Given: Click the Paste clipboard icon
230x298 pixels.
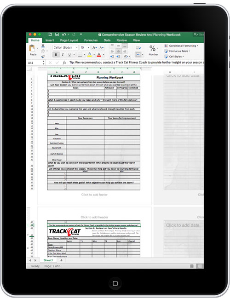Looking at the screenshot, I should tap(32, 48).
